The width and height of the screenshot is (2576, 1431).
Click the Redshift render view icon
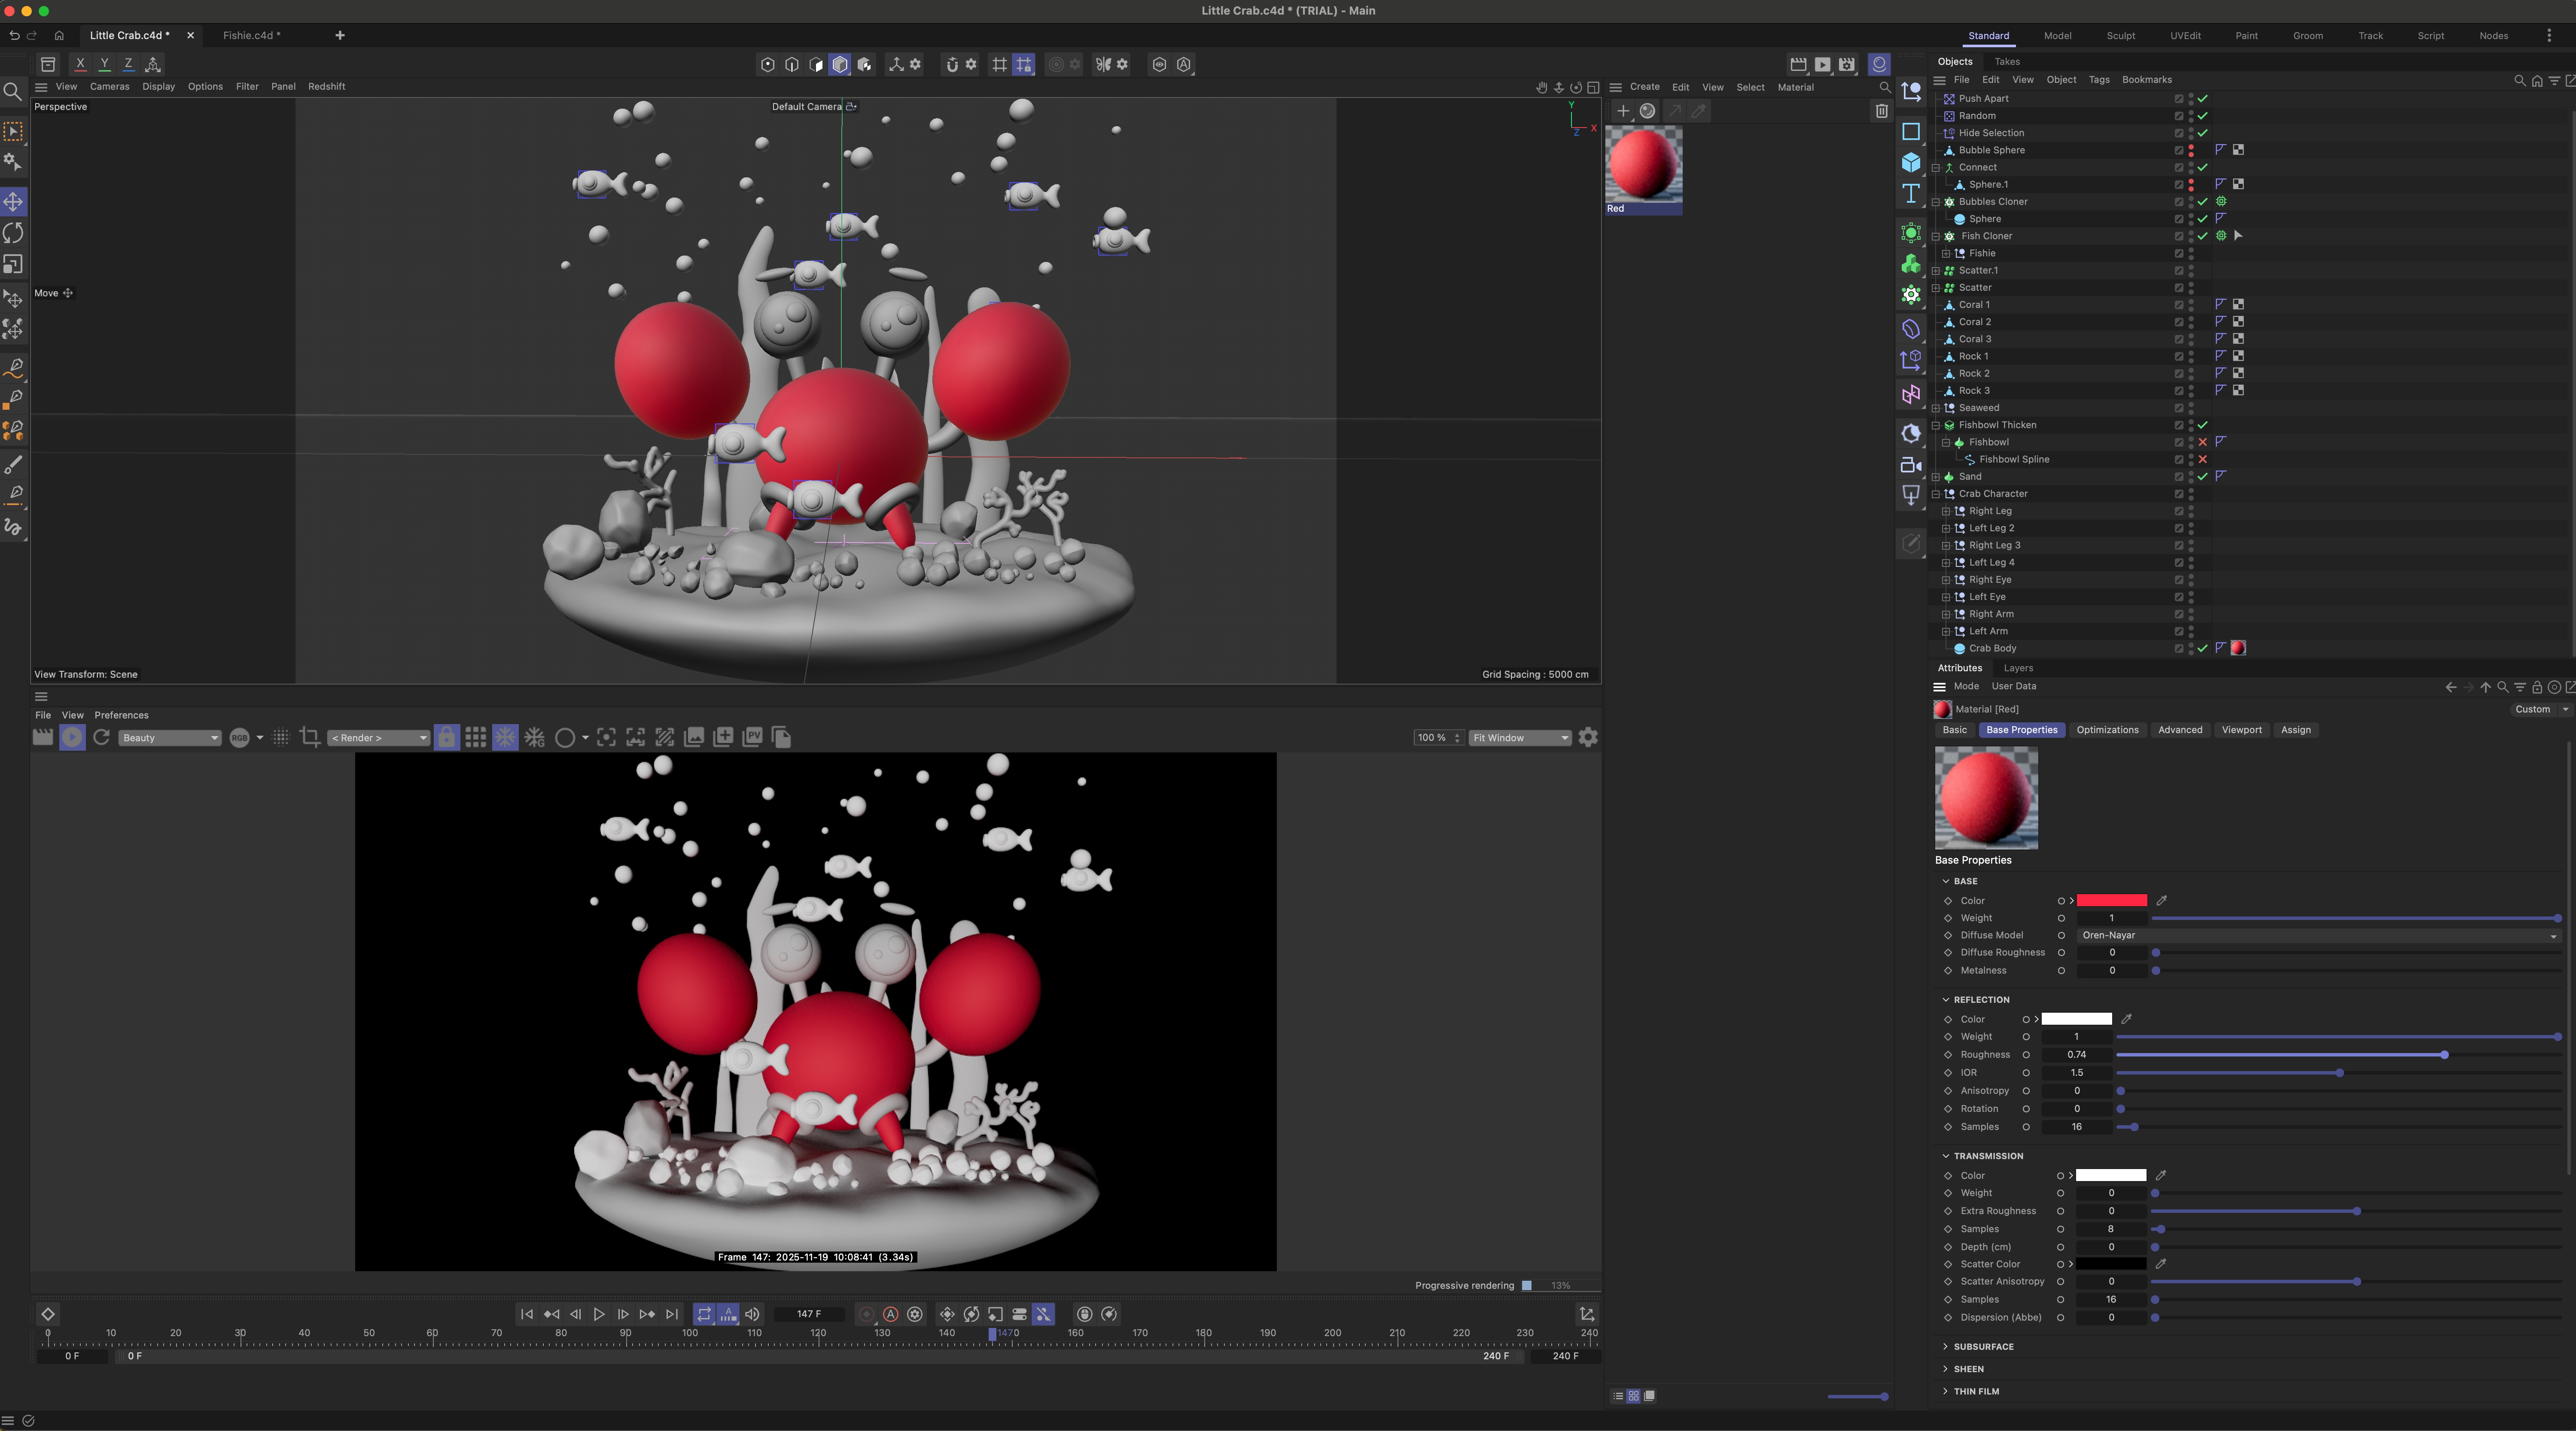coord(1880,64)
